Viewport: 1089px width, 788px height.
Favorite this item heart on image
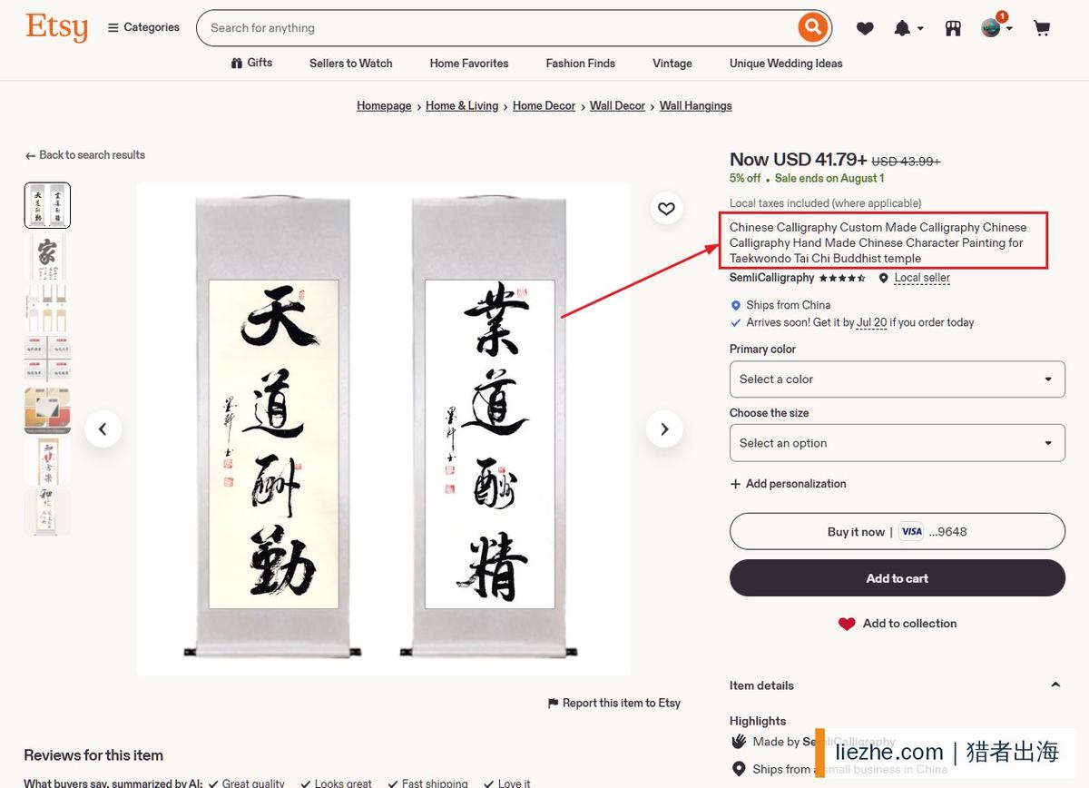click(x=666, y=209)
